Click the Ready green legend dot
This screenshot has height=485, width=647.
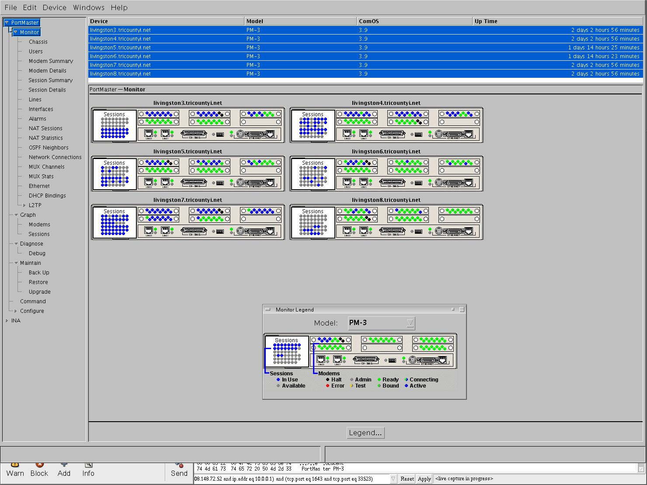pyautogui.click(x=379, y=380)
